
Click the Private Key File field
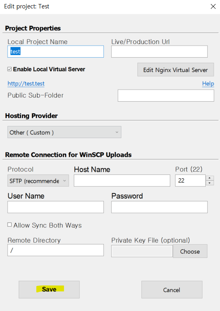142,251
